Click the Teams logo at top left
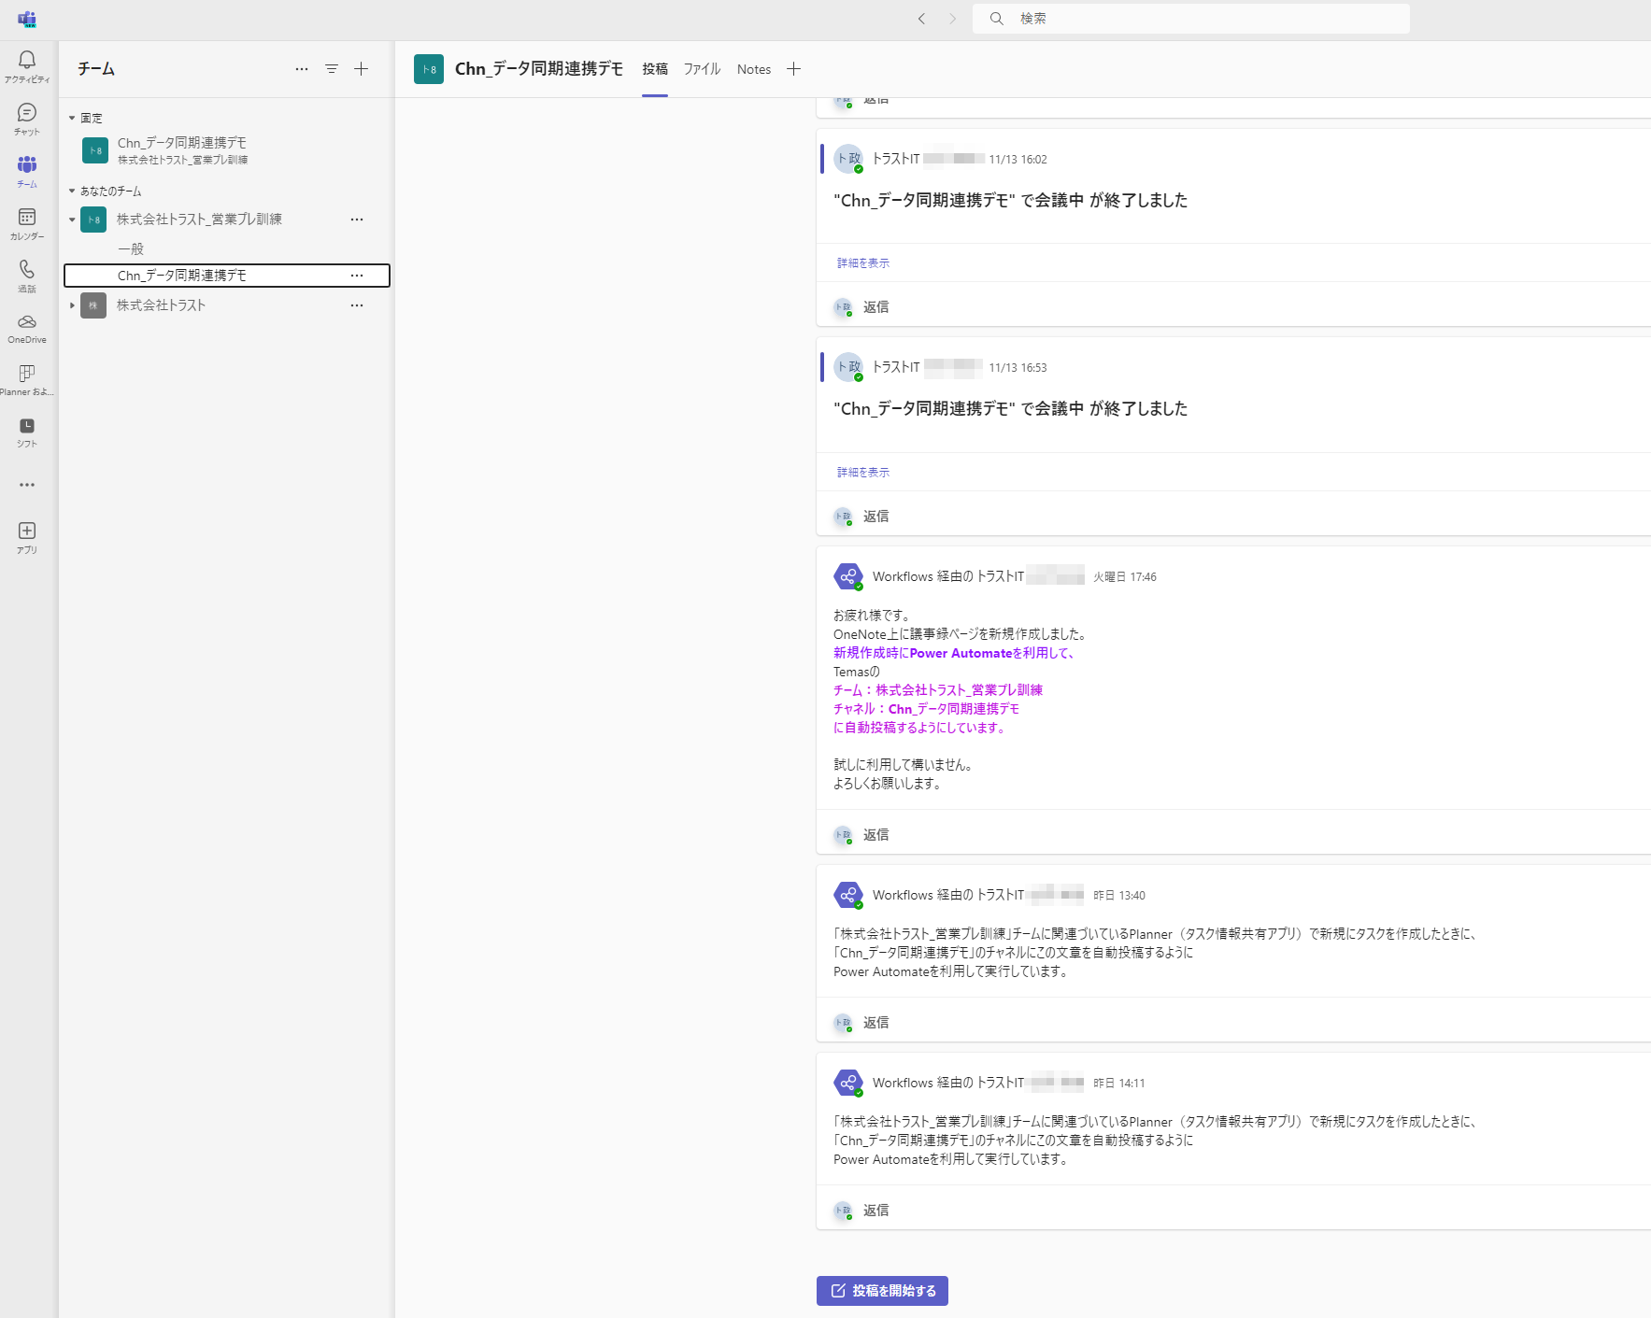The height and width of the screenshot is (1318, 1651). coord(27,19)
